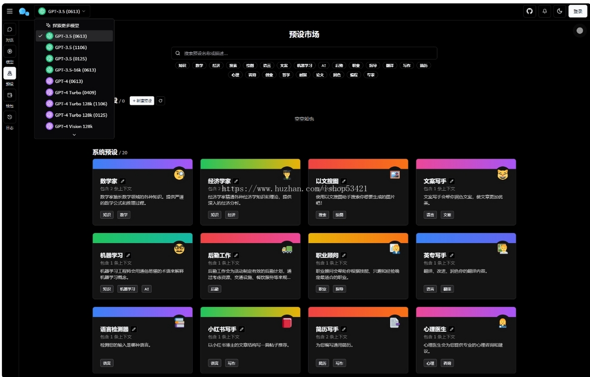Open the GitHub link icon in header

click(x=530, y=11)
